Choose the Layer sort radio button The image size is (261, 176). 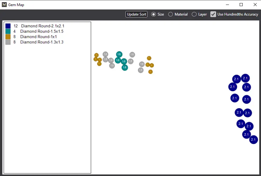194,14
